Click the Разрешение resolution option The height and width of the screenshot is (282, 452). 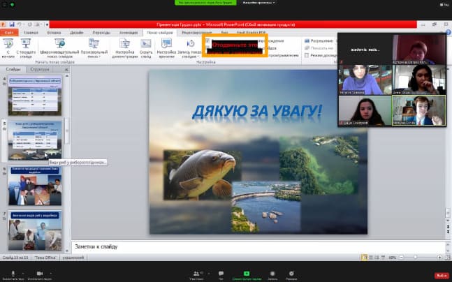[x=319, y=41]
